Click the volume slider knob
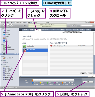The height and width of the screenshot is (97, 95). (23, 25)
